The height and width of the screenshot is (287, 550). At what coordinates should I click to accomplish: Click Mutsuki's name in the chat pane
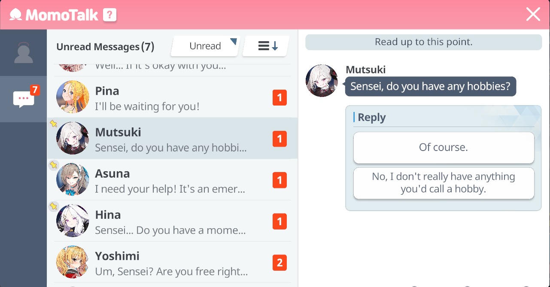click(366, 70)
